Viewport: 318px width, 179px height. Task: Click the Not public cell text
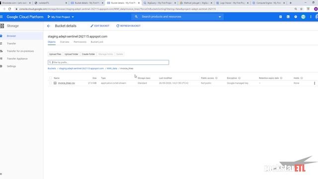tap(206, 83)
